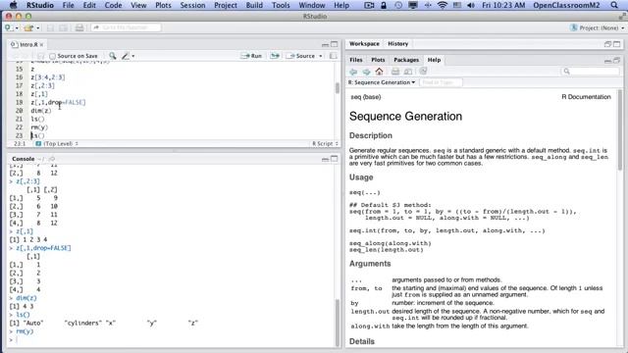The width and height of the screenshot is (628, 353).
Task: Click line 19 z[,1,drop=FALSE] in editor
Action: (58, 102)
